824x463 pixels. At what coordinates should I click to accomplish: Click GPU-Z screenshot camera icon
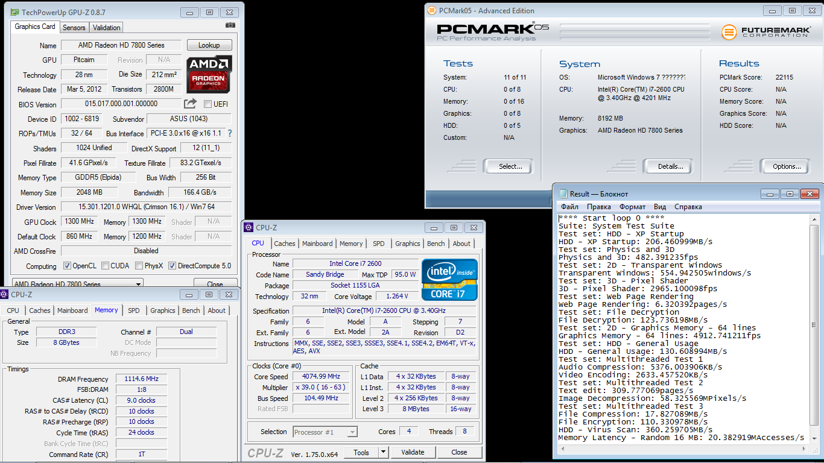tap(230, 25)
